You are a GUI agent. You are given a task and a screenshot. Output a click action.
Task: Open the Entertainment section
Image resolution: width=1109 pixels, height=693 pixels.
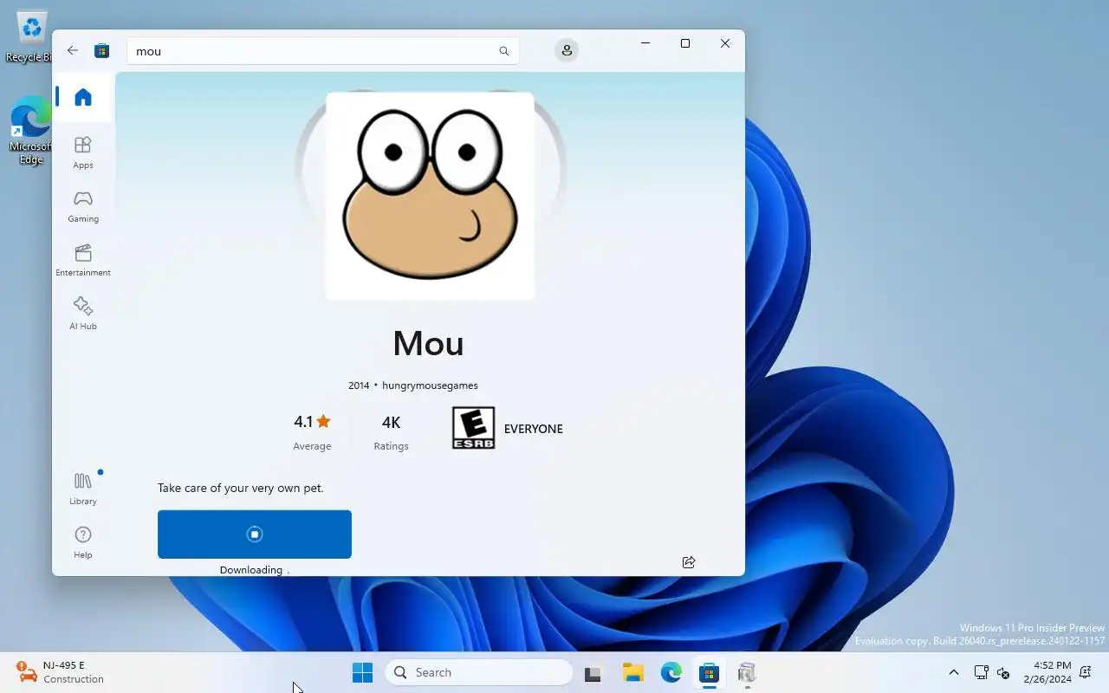click(83, 260)
